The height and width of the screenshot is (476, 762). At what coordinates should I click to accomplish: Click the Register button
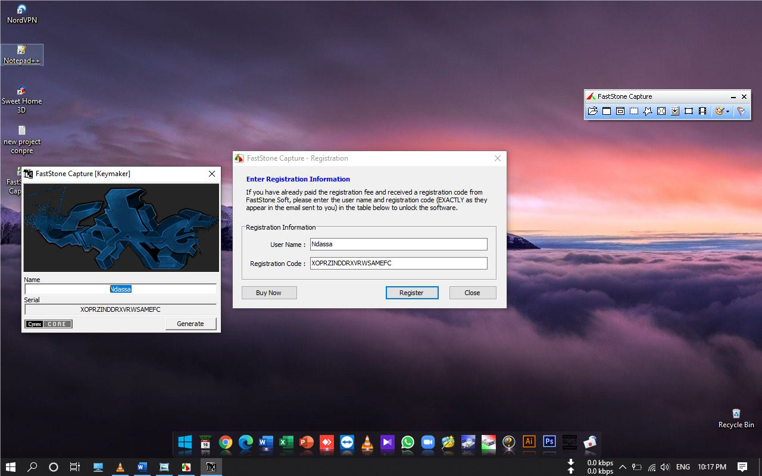[411, 293]
